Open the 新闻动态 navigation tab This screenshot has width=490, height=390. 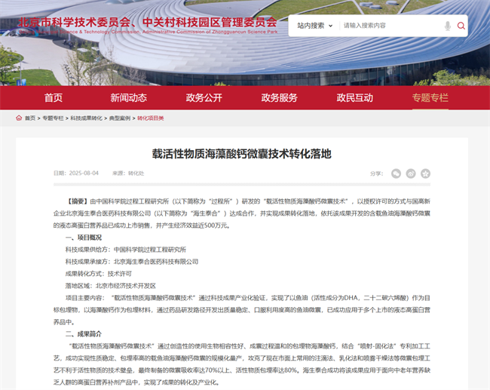[x=128, y=98]
